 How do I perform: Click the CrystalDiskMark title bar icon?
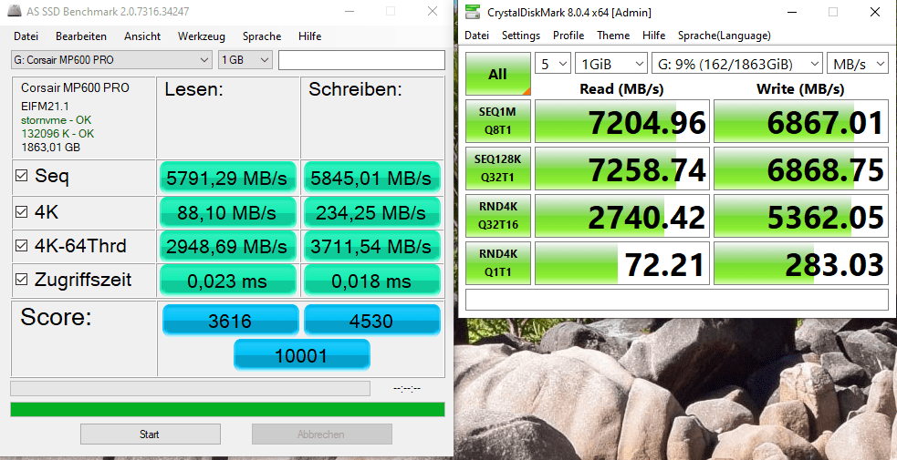point(473,12)
